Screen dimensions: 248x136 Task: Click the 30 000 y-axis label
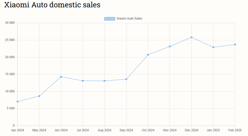coord(10,23)
